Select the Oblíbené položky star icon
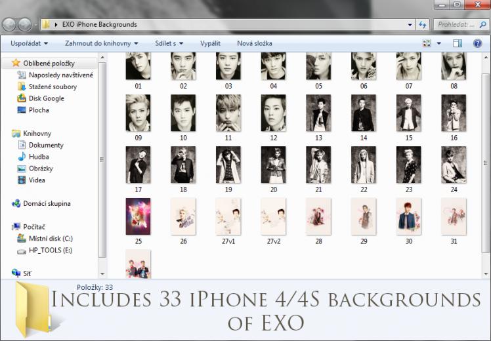The height and width of the screenshot is (341, 491). [16, 63]
